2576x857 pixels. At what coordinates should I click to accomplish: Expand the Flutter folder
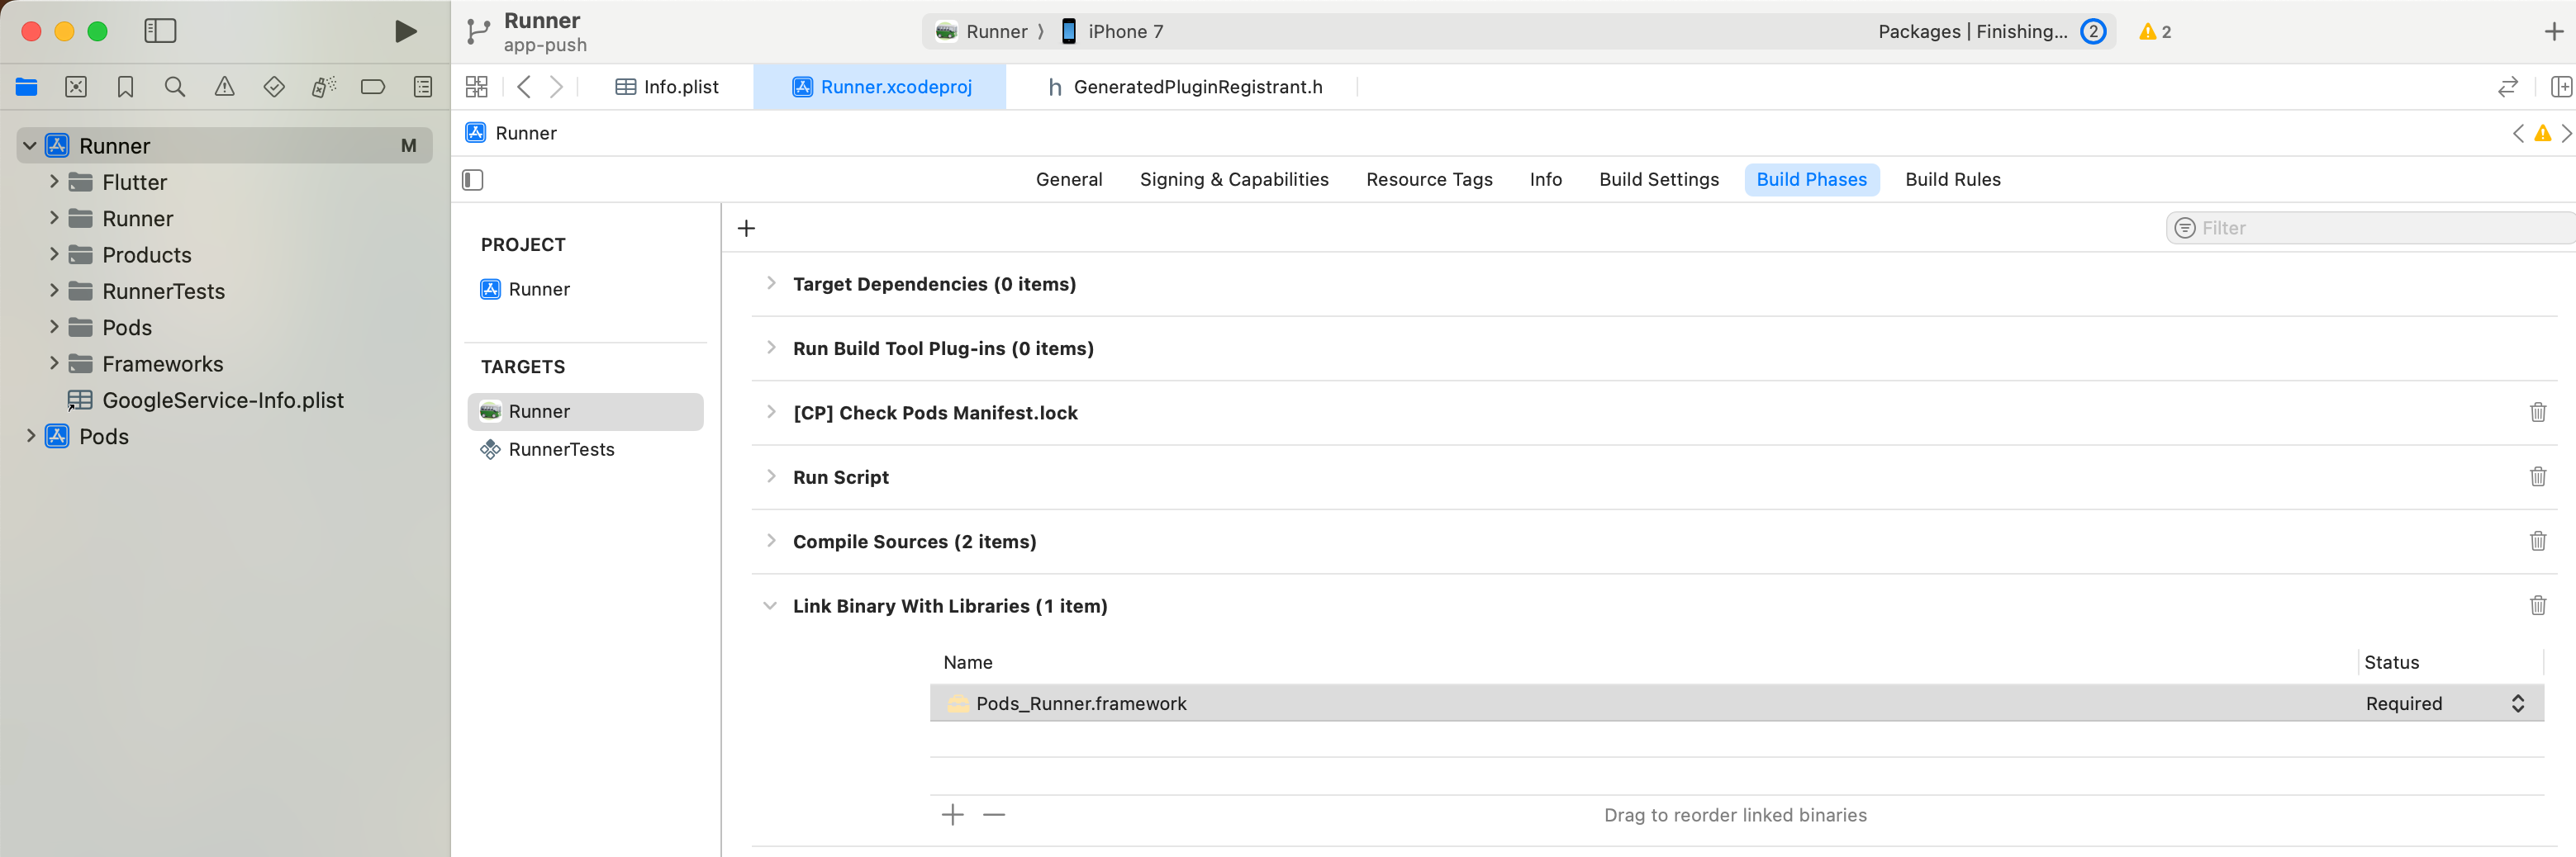54,182
